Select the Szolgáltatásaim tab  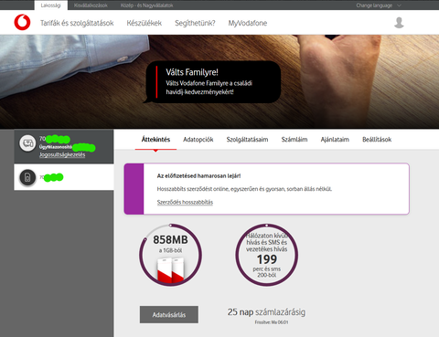(x=247, y=140)
